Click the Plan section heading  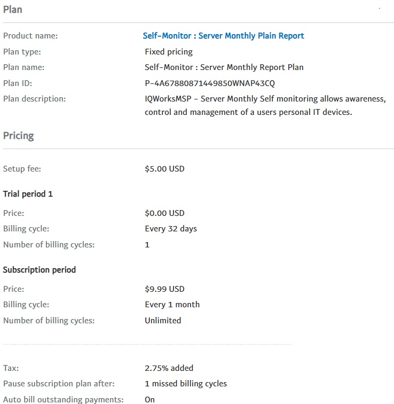pyautogui.click(x=13, y=10)
